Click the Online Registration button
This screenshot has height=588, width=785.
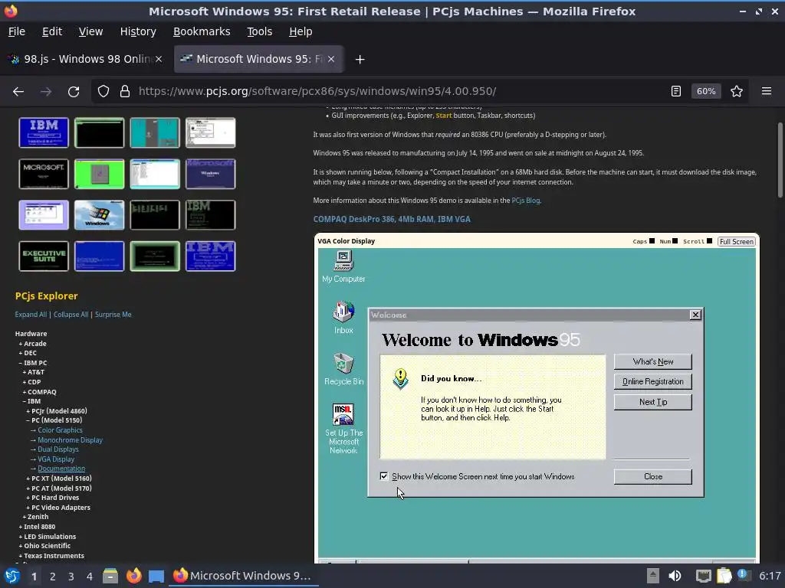tap(653, 381)
